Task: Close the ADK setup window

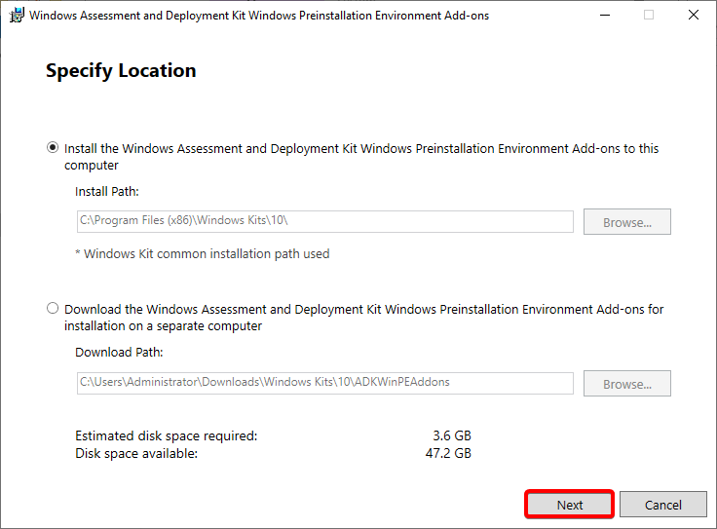Action: [x=694, y=15]
